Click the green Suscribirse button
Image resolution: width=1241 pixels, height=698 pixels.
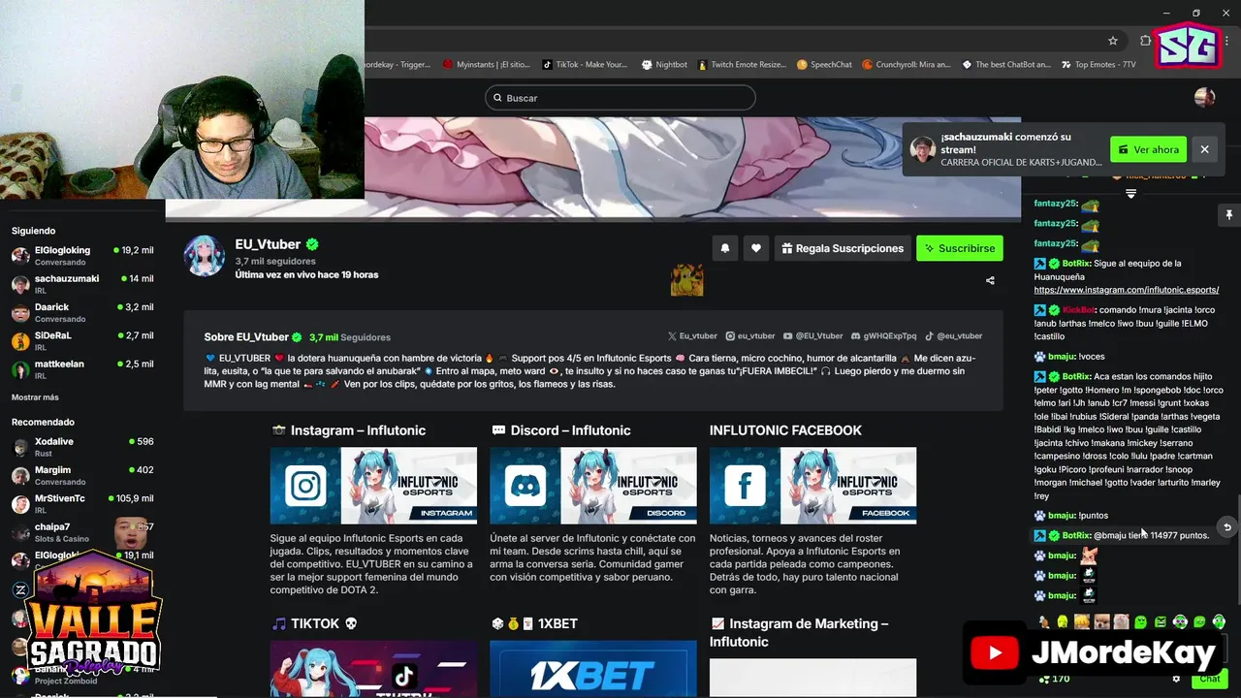pos(960,248)
